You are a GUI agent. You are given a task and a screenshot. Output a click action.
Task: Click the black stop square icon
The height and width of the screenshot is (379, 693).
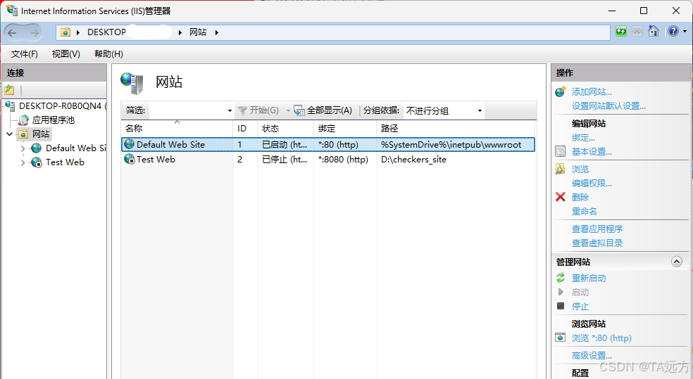click(561, 306)
